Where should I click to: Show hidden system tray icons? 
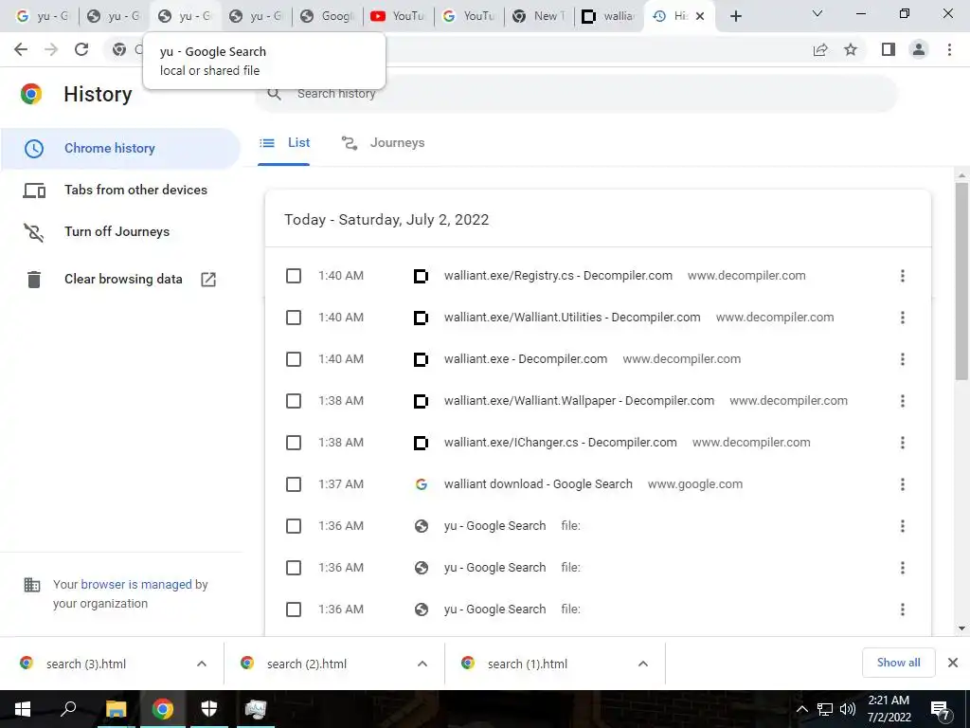801,709
